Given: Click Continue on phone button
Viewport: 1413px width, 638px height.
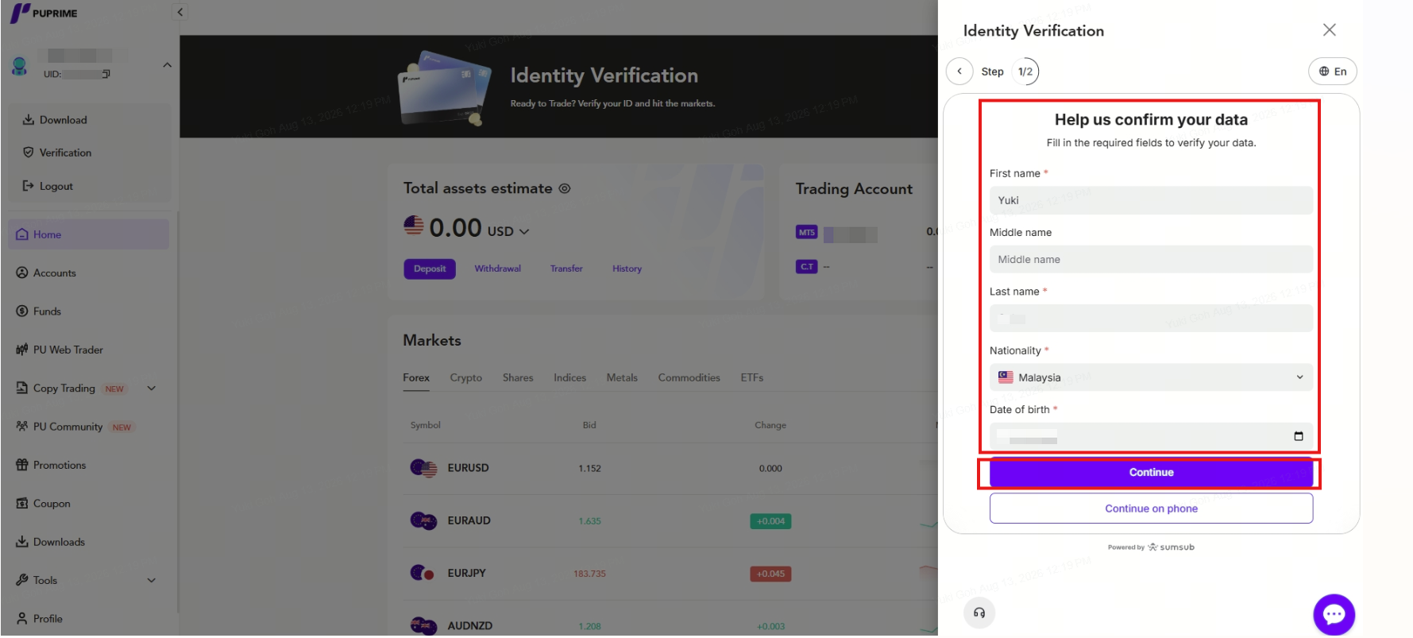Looking at the screenshot, I should pos(1151,508).
